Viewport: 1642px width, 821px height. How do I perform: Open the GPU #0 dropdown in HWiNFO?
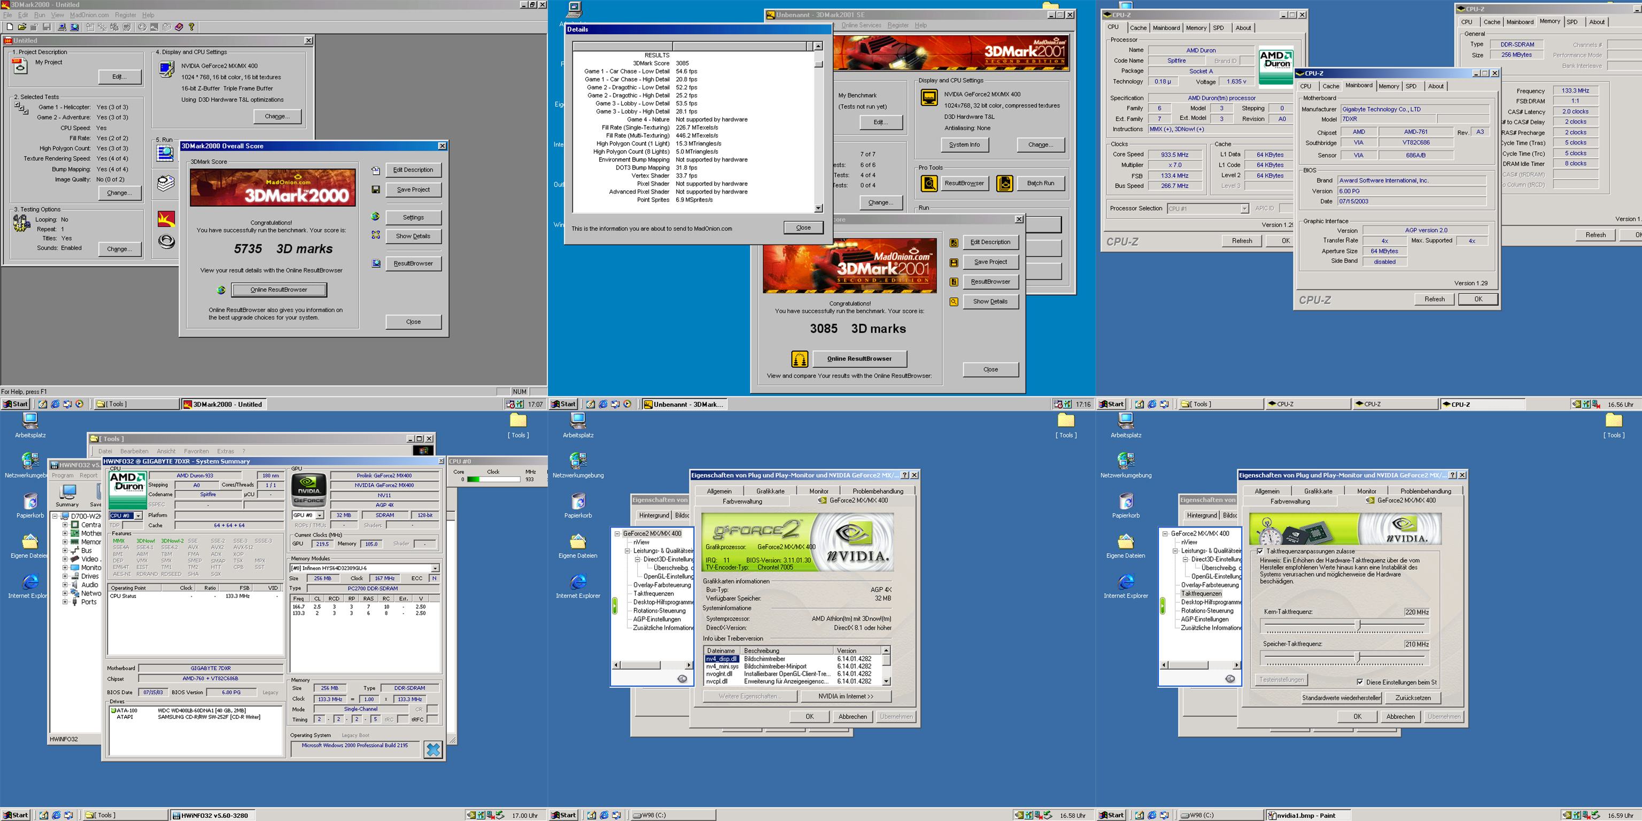pos(320,515)
